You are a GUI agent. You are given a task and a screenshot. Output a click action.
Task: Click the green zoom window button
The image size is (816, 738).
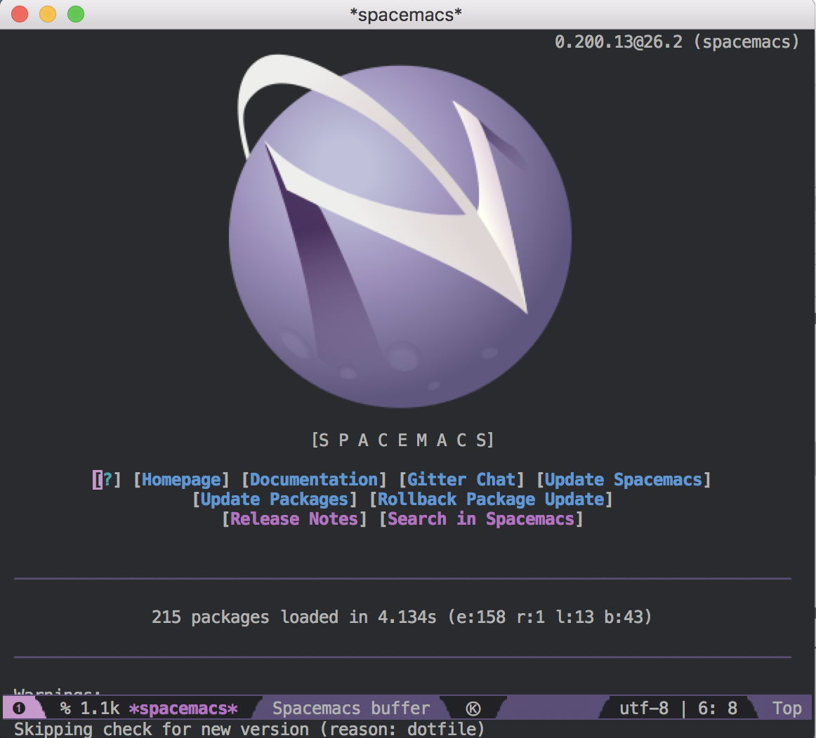76,14
